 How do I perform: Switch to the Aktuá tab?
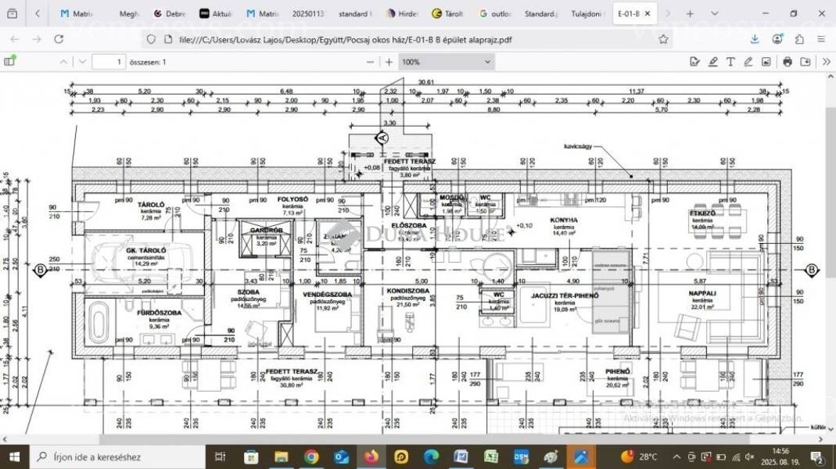pyautogui.click(x=216, y=14)
